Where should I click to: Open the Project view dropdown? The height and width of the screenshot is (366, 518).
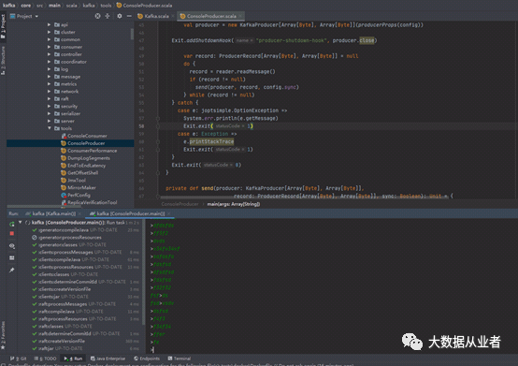(24, 16)
